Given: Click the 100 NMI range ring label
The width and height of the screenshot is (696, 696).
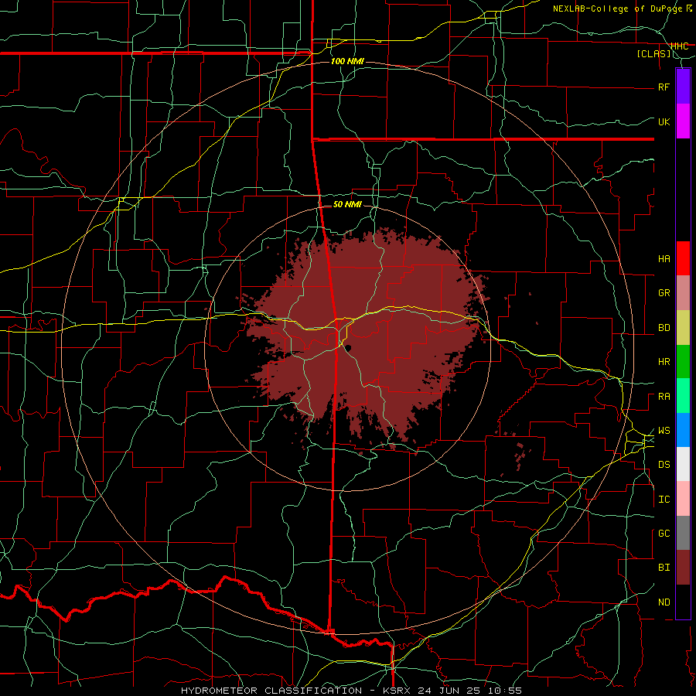Looking at the screenshot, I should click(x=347, y=61).
